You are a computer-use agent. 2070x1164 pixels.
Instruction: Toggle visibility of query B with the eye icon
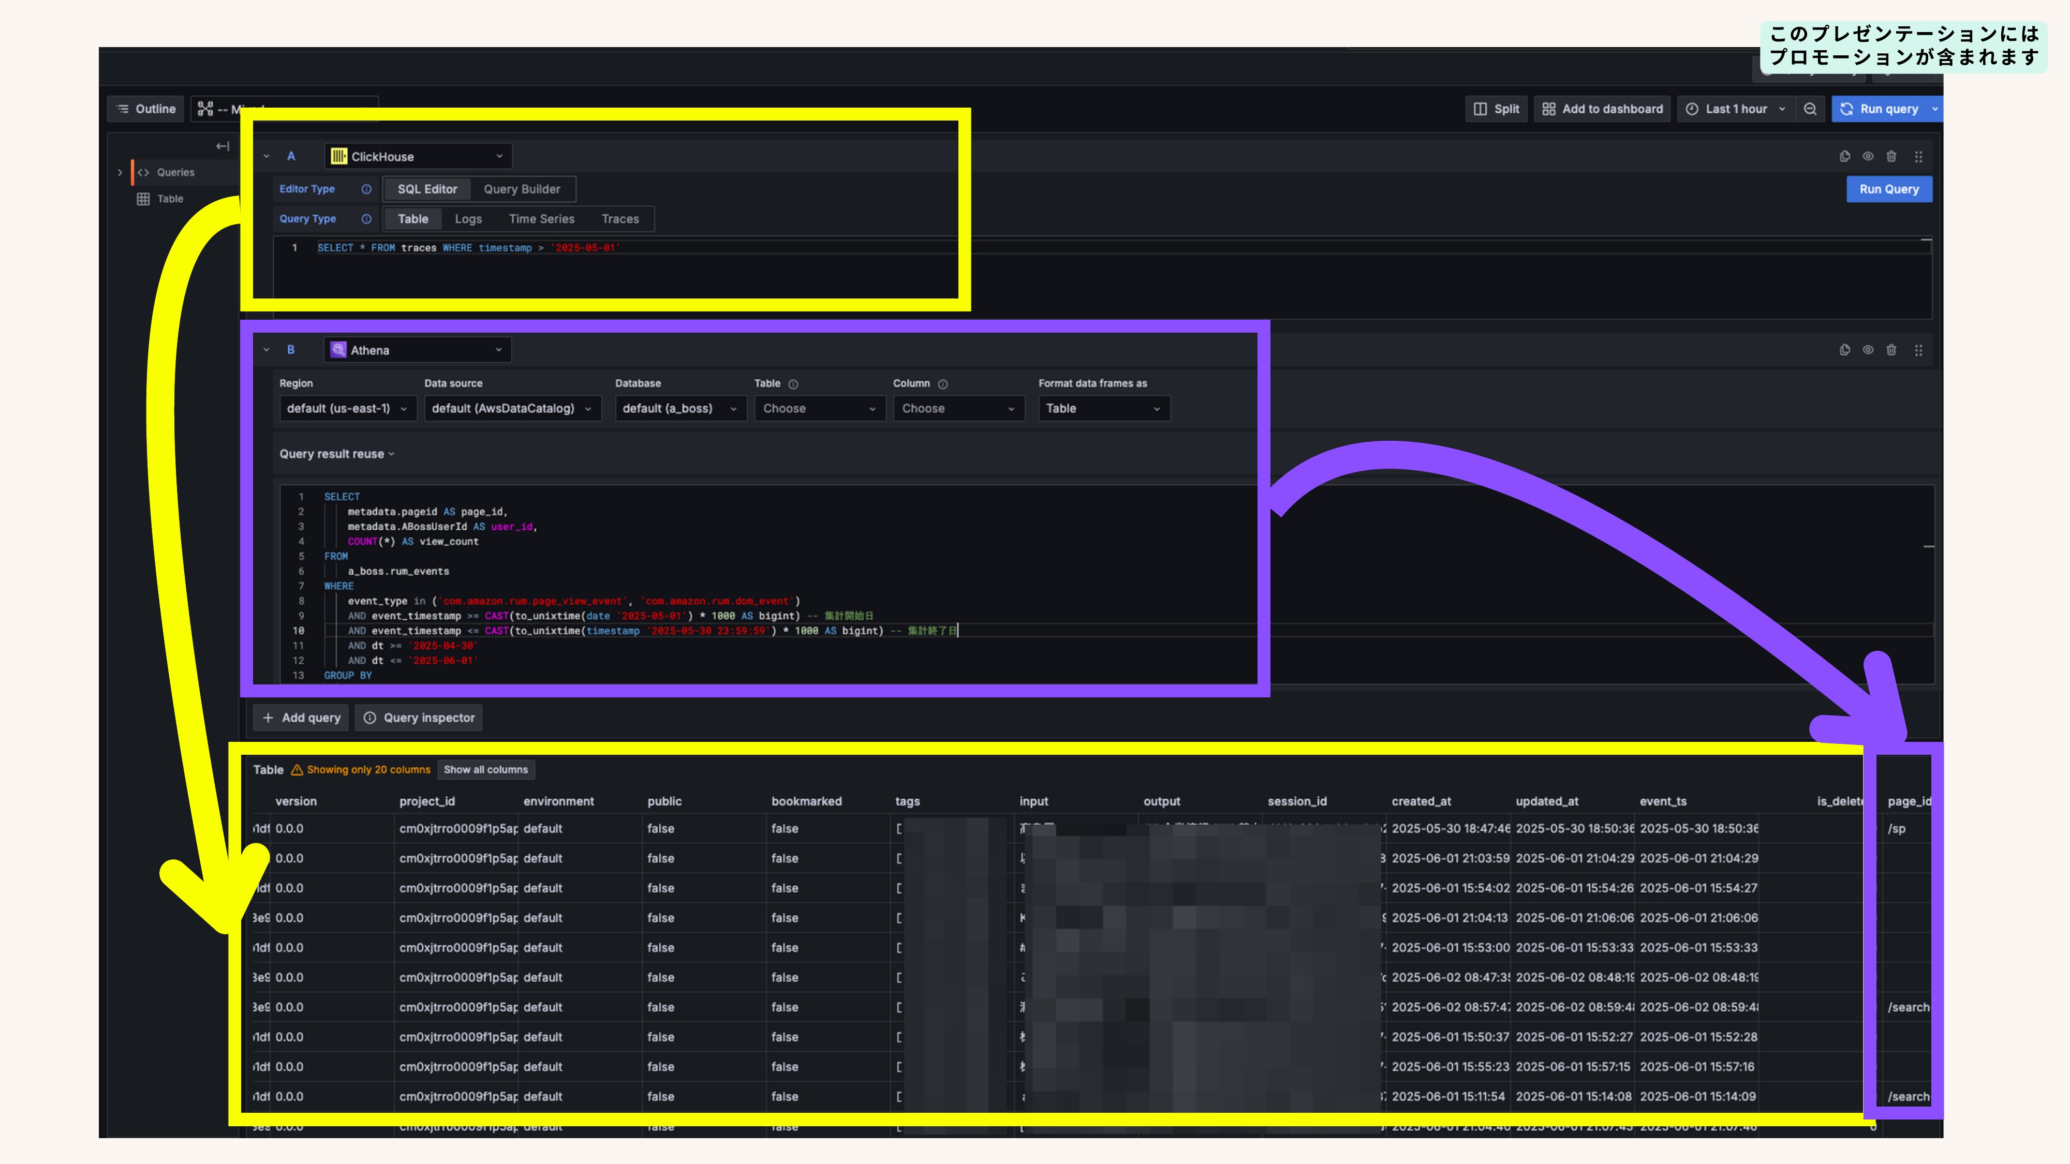(x=1868, y=350)
